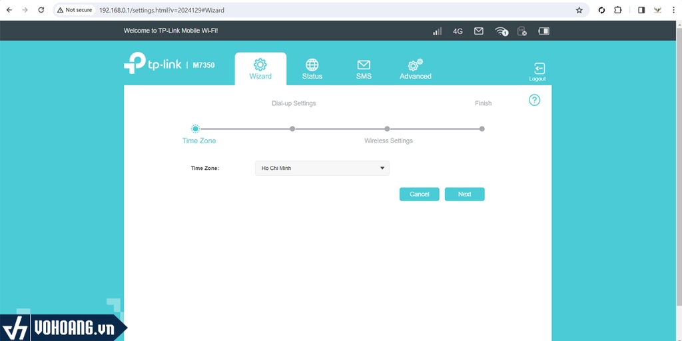Screen dimensions: 682x341
Task: Switch to the SMS tab
Action: coord(364,69)
